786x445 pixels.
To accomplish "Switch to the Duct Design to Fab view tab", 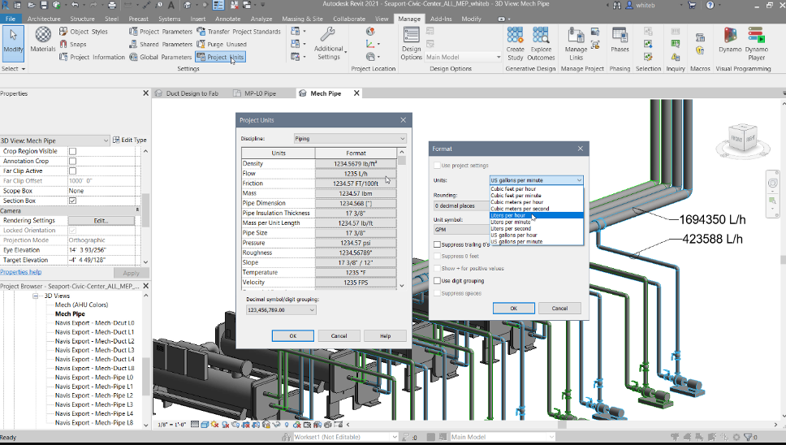I will coord(192,93).
